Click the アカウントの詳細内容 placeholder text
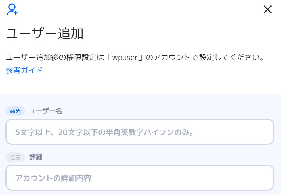Screen dimensions: 281x195 [53, 178]
